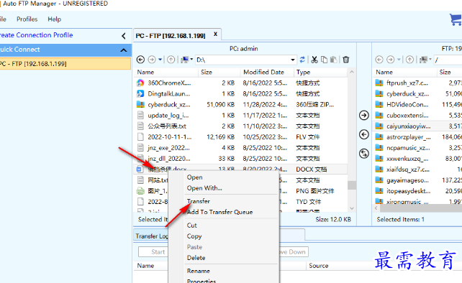Choose Copy from the context menu

tap(194, 236)
